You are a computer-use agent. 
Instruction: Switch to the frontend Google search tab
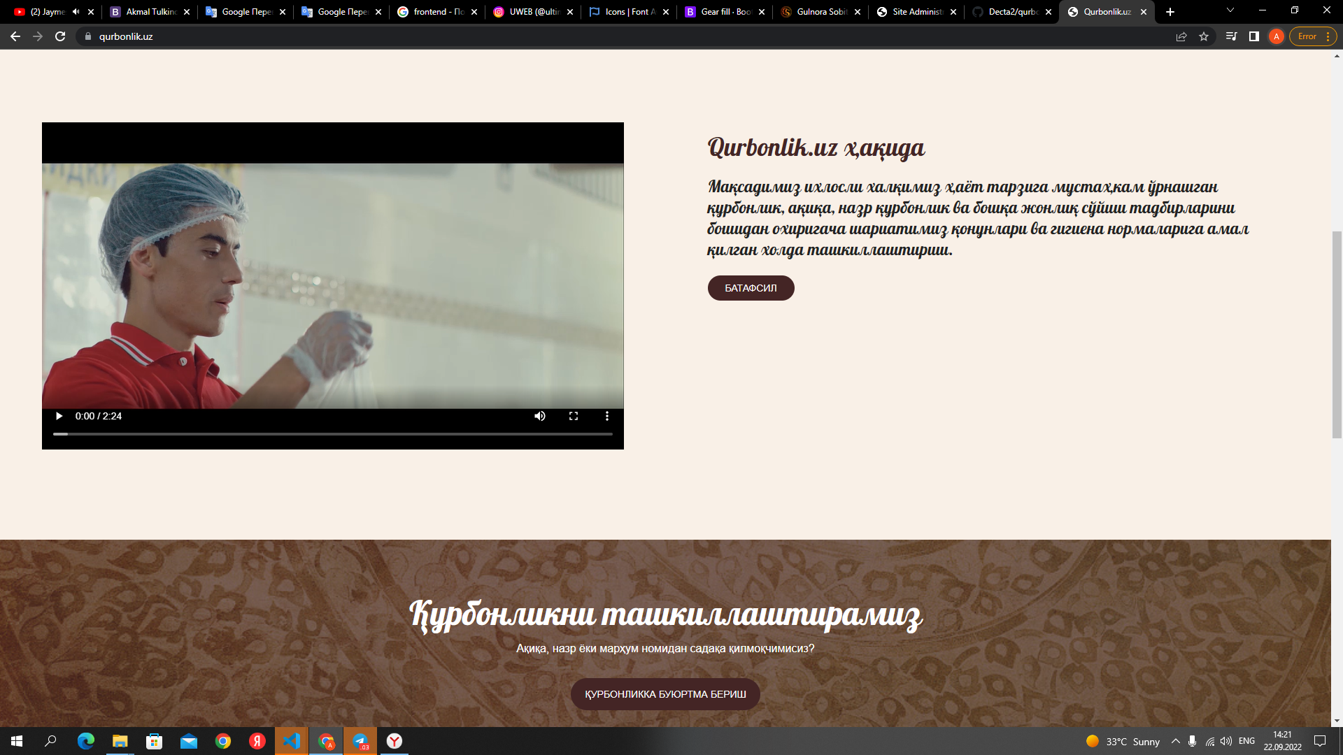point(438,12)
